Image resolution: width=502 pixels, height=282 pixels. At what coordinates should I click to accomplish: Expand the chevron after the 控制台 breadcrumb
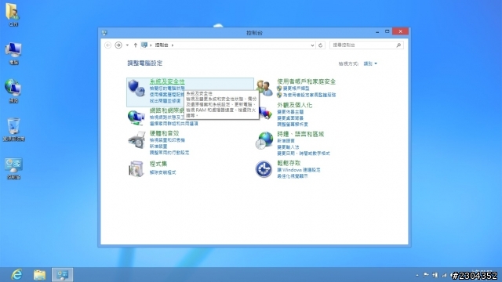[x=173, y=45]
